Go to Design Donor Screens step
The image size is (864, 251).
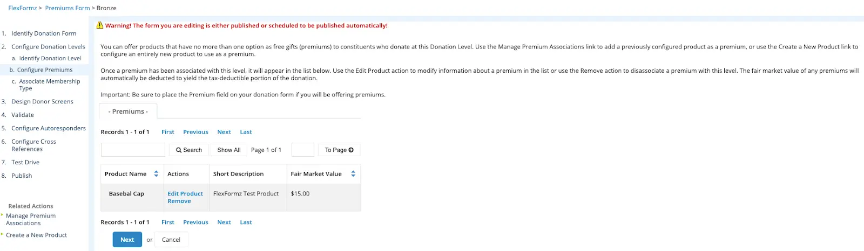[42, 102]
